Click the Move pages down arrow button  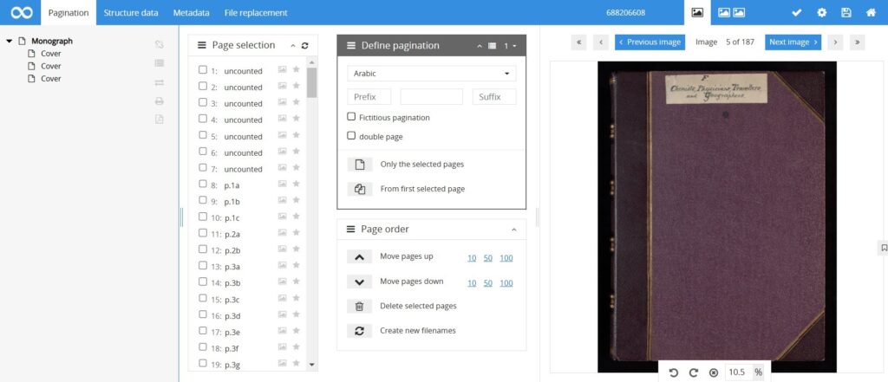coord(359,282)
